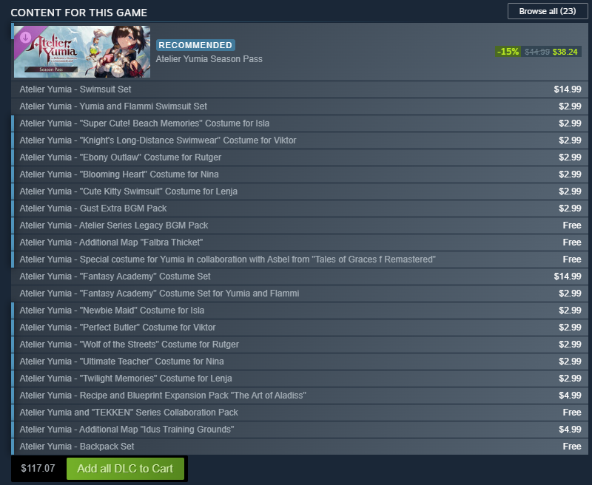The image size is (592, 485).
Task: Open the Gust Extra BGM Pack entry
Action: tap(300, 208)
